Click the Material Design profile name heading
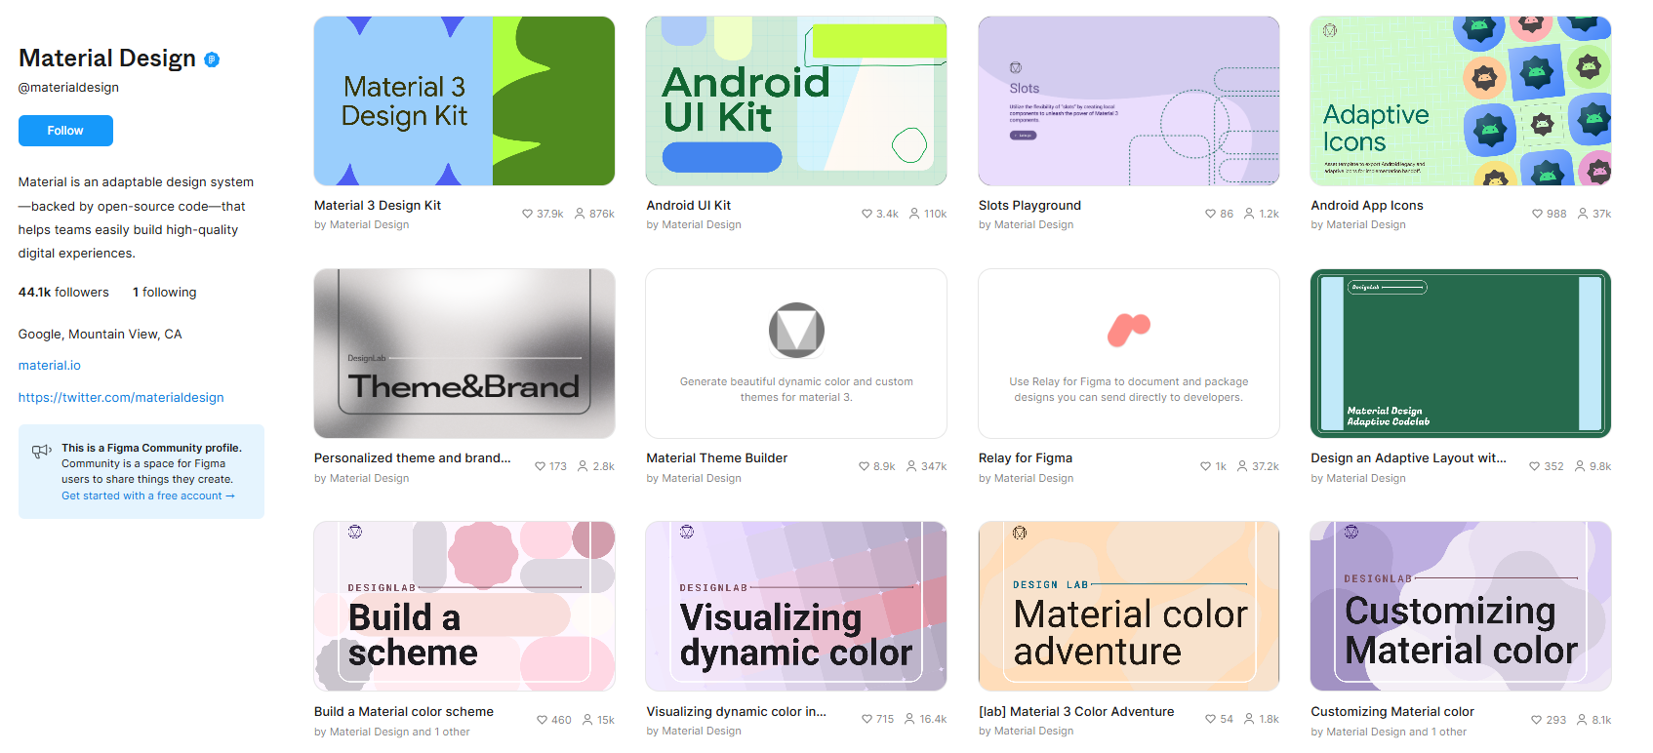The image size is (1653, 753). point(107,59)
